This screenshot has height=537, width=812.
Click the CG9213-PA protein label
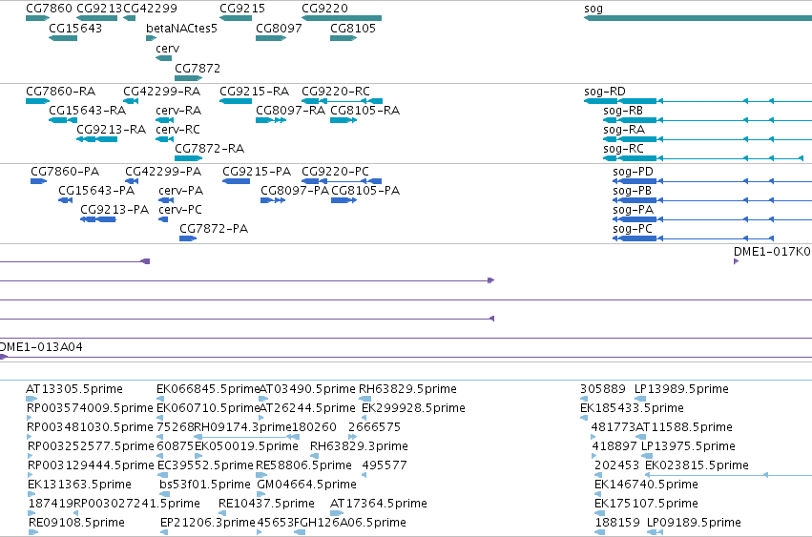pos(115,210)
